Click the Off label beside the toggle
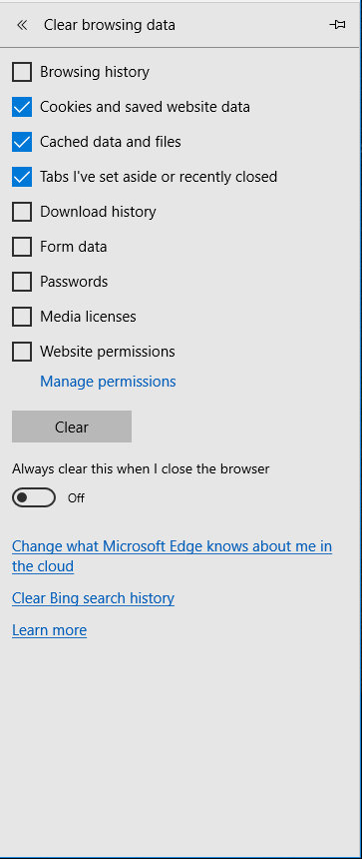This screenshot has height=859, width=362. click(x=76, y=498)
